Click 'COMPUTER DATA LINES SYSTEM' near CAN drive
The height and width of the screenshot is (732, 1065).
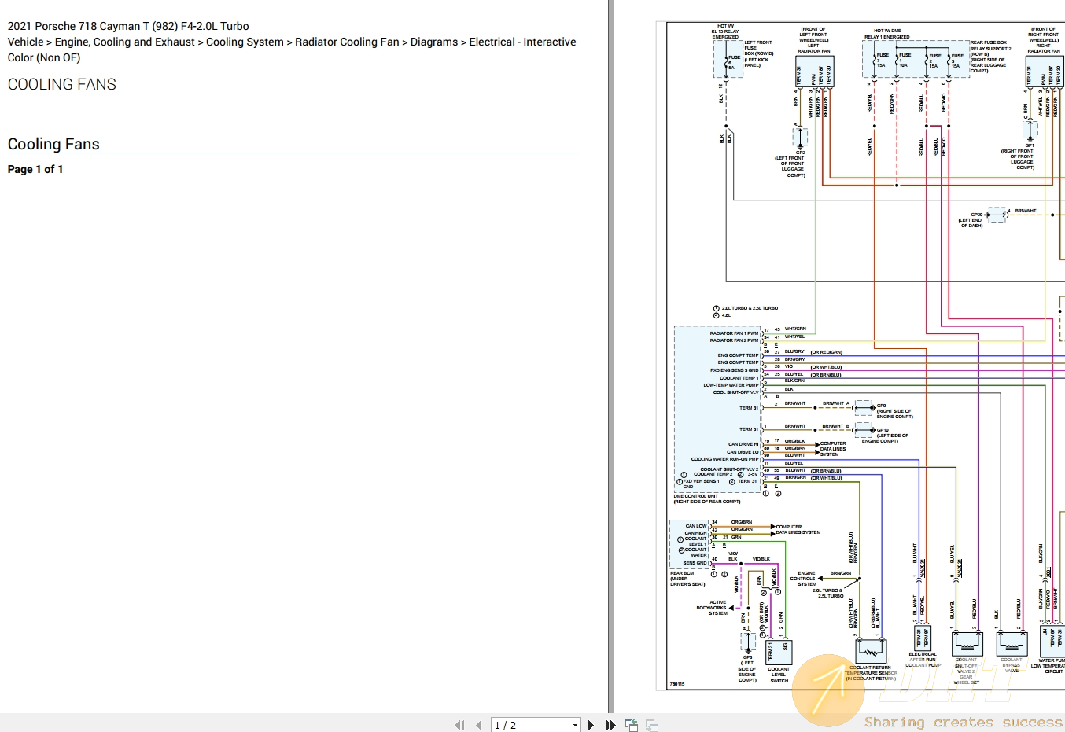point(833,449)
